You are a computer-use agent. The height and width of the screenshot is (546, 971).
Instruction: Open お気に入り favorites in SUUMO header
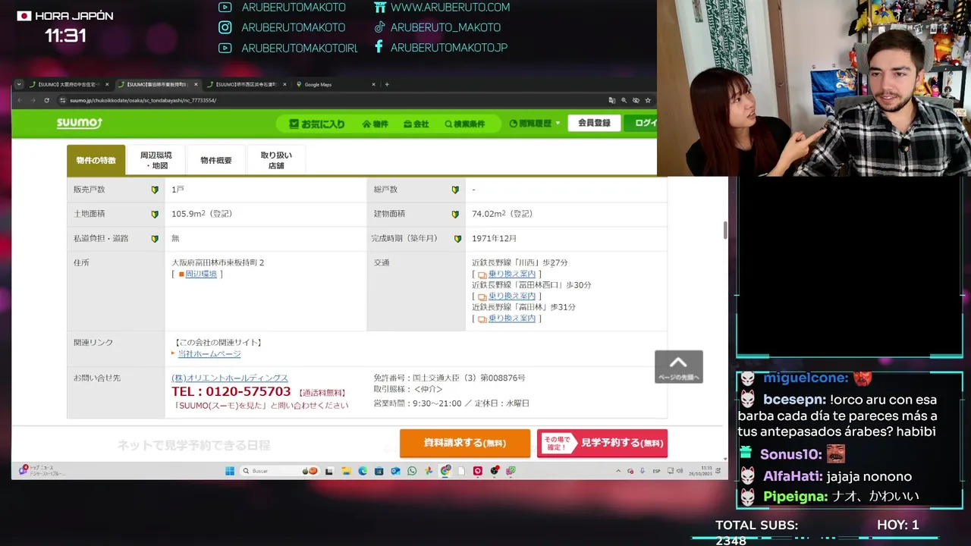(316, 124)
